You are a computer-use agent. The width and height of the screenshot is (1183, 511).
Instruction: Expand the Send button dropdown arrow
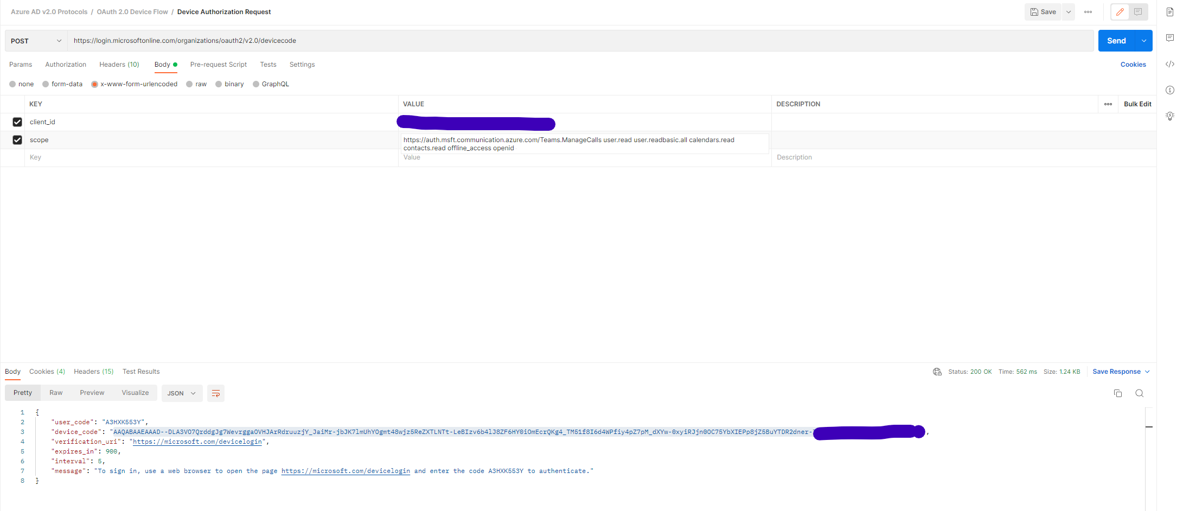[1144, 41]
